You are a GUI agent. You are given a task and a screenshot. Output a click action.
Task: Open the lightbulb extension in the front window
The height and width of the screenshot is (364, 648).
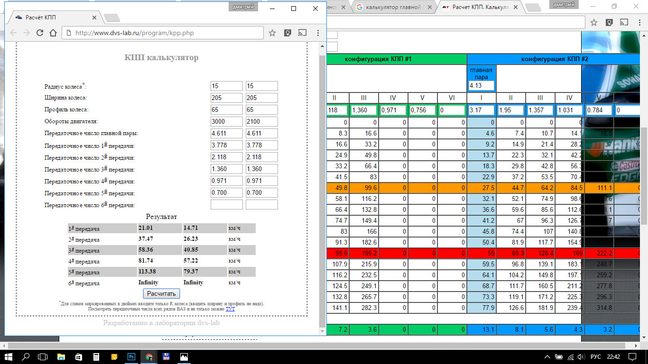coord(287,33)
